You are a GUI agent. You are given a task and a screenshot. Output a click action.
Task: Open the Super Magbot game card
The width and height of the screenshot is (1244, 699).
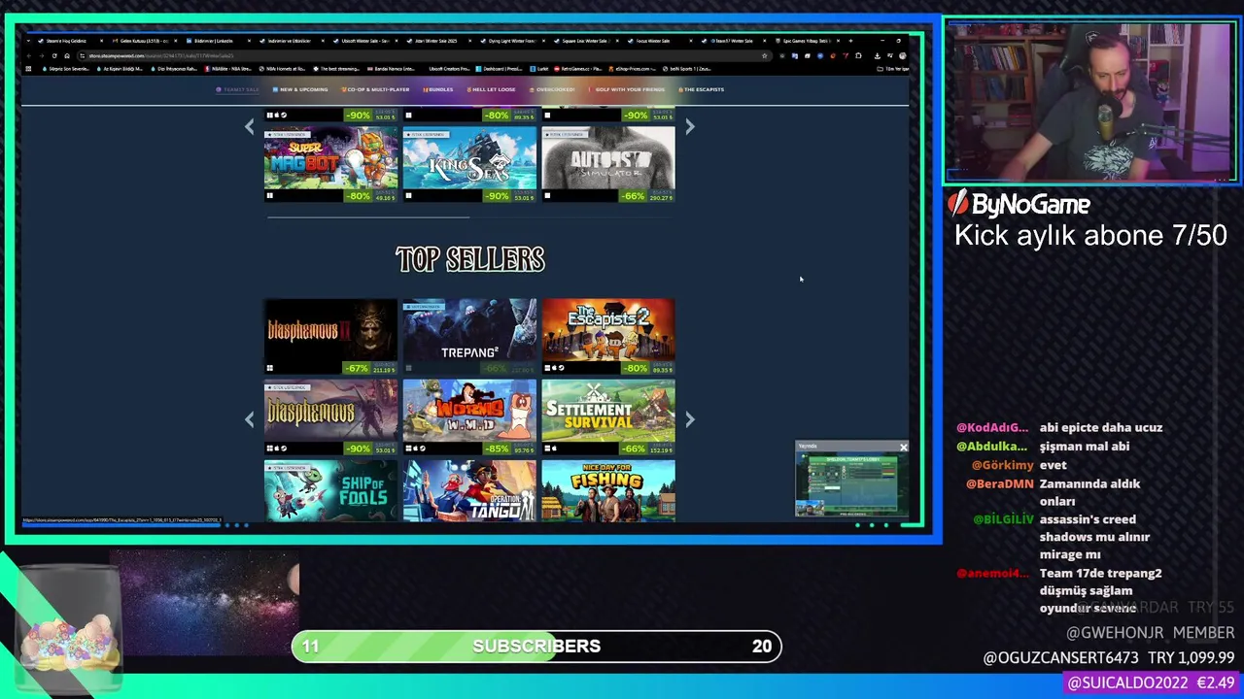pos(330,164)
